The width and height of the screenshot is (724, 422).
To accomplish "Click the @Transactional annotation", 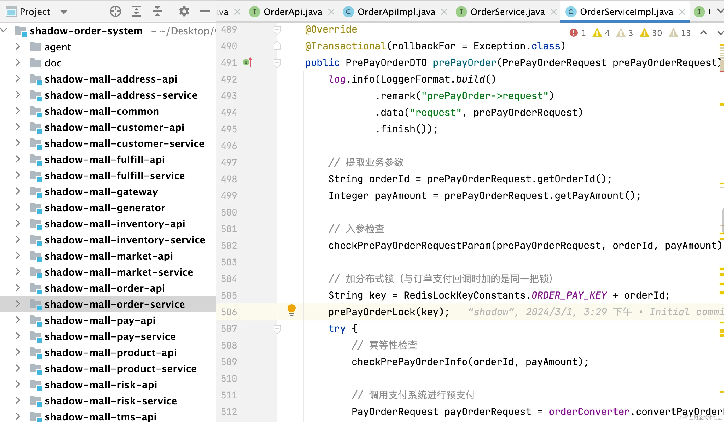I will 346,46.
